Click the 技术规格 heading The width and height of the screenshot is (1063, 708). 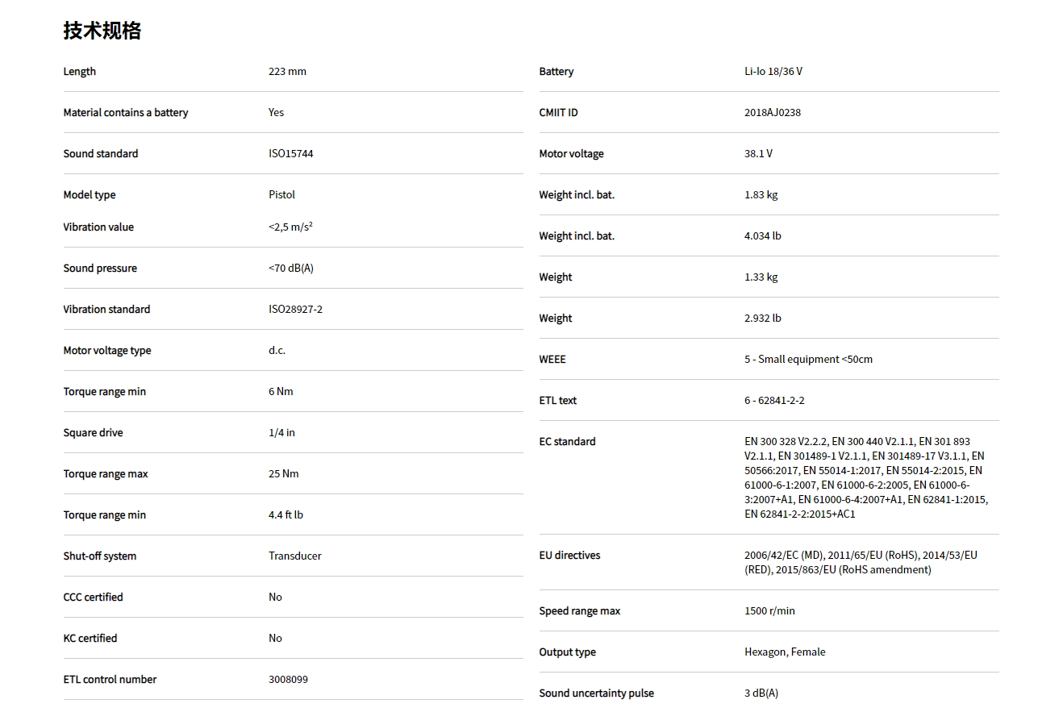click(102, 31)
